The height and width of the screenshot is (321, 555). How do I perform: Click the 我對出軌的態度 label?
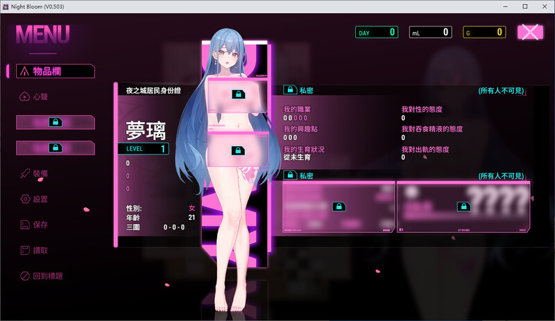pyautogui.click(x=425, y=149)
